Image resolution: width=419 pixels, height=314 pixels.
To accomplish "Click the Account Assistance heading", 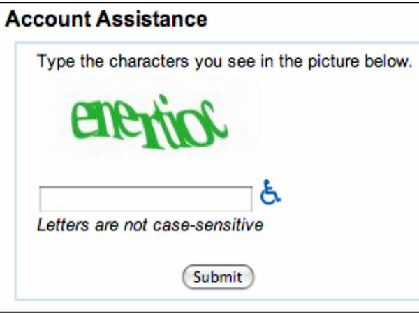I will coord(107,19).
